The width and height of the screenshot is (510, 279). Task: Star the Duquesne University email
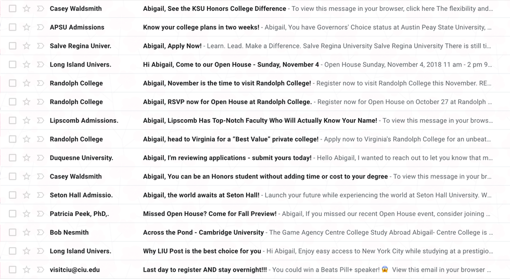tap(27, 158)
